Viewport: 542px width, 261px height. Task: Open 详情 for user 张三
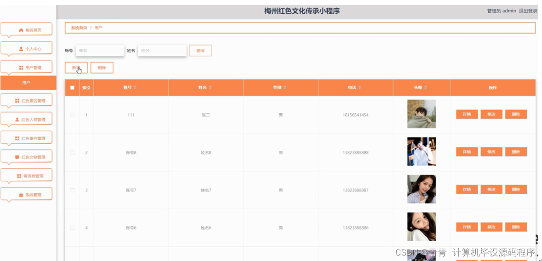pyautogui.click(x=467, y=114)
